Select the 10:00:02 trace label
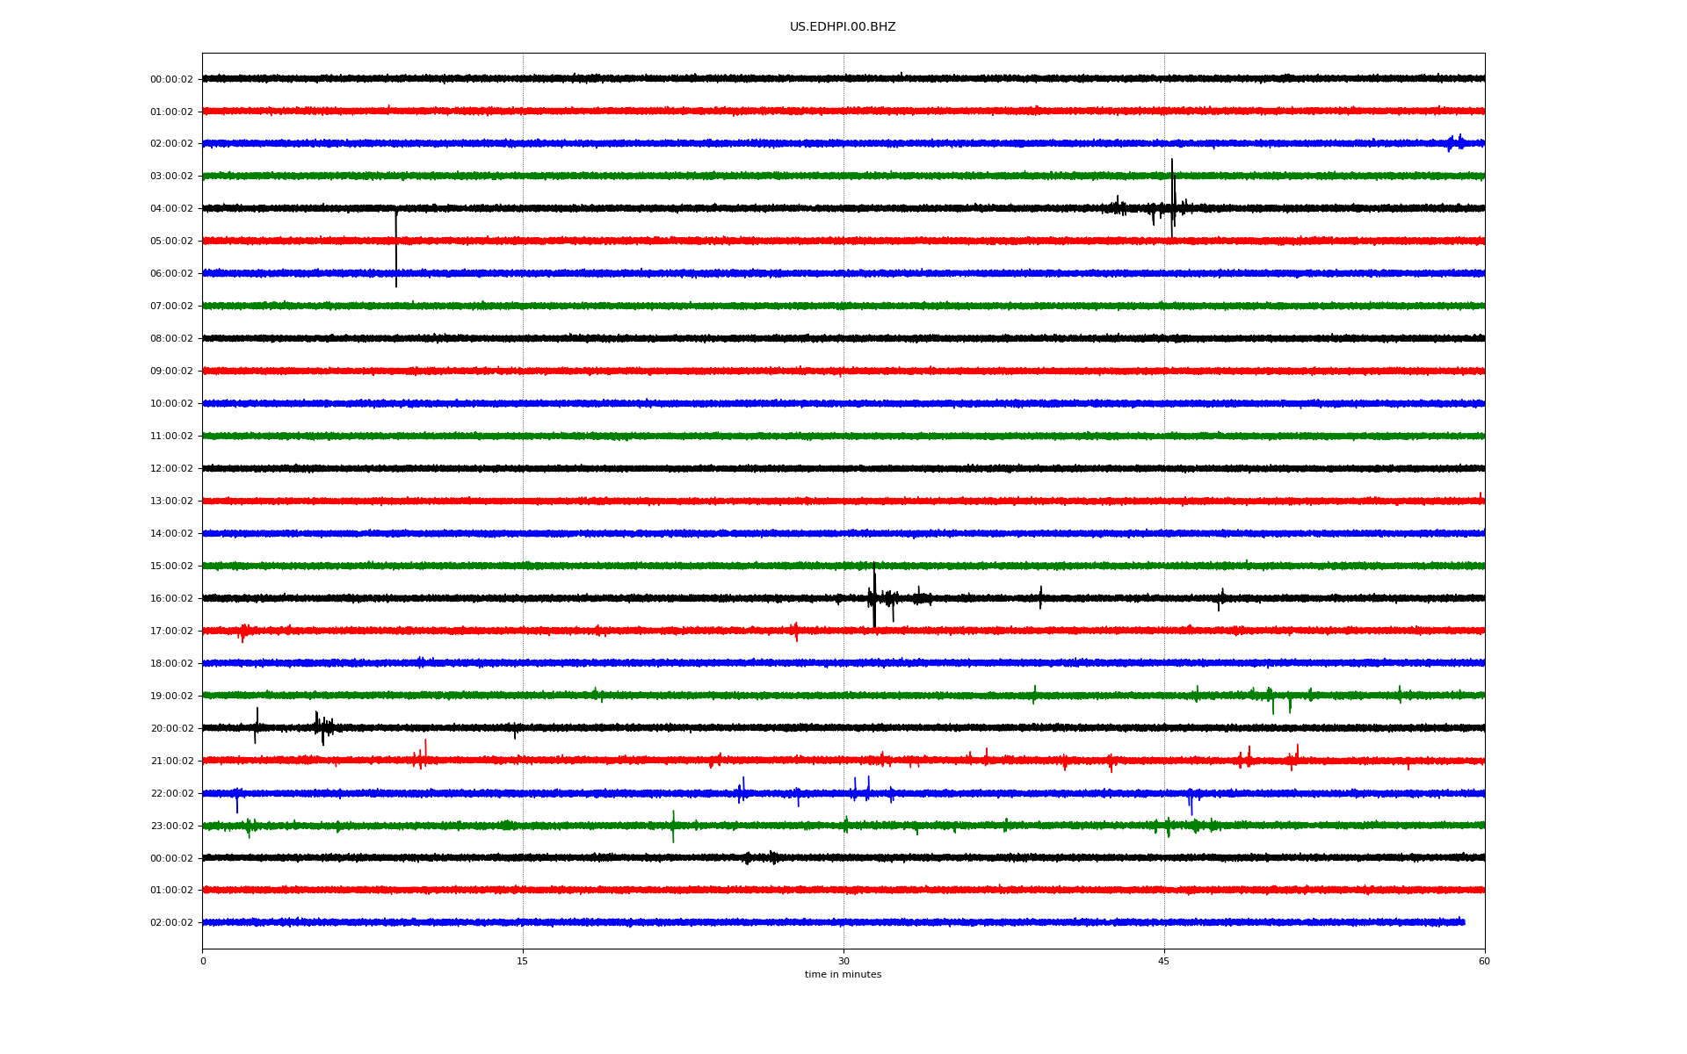Screen dimensions: 1687x1054 (x=171, y=404)
